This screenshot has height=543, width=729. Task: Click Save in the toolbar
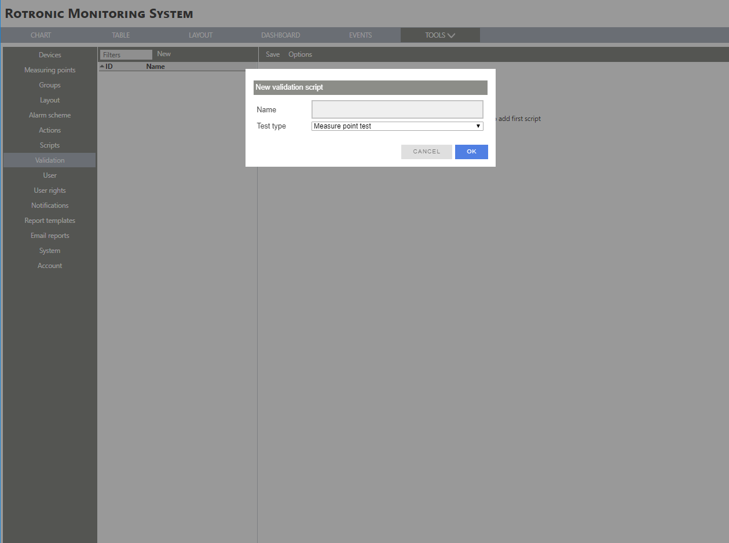[x=273, y=54]
